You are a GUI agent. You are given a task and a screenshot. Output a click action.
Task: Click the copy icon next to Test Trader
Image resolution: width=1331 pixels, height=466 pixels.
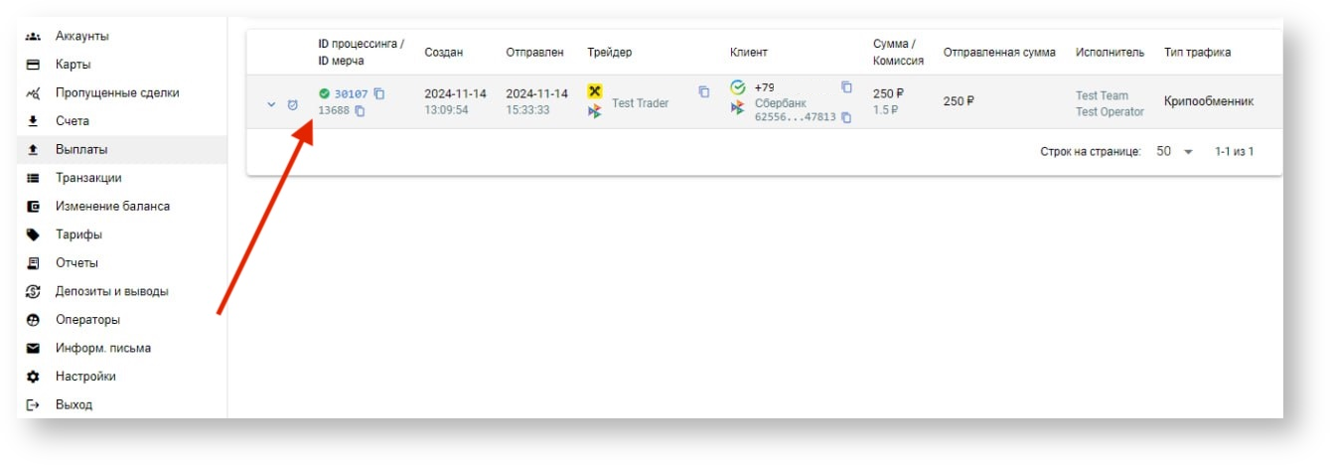(704, 91)
